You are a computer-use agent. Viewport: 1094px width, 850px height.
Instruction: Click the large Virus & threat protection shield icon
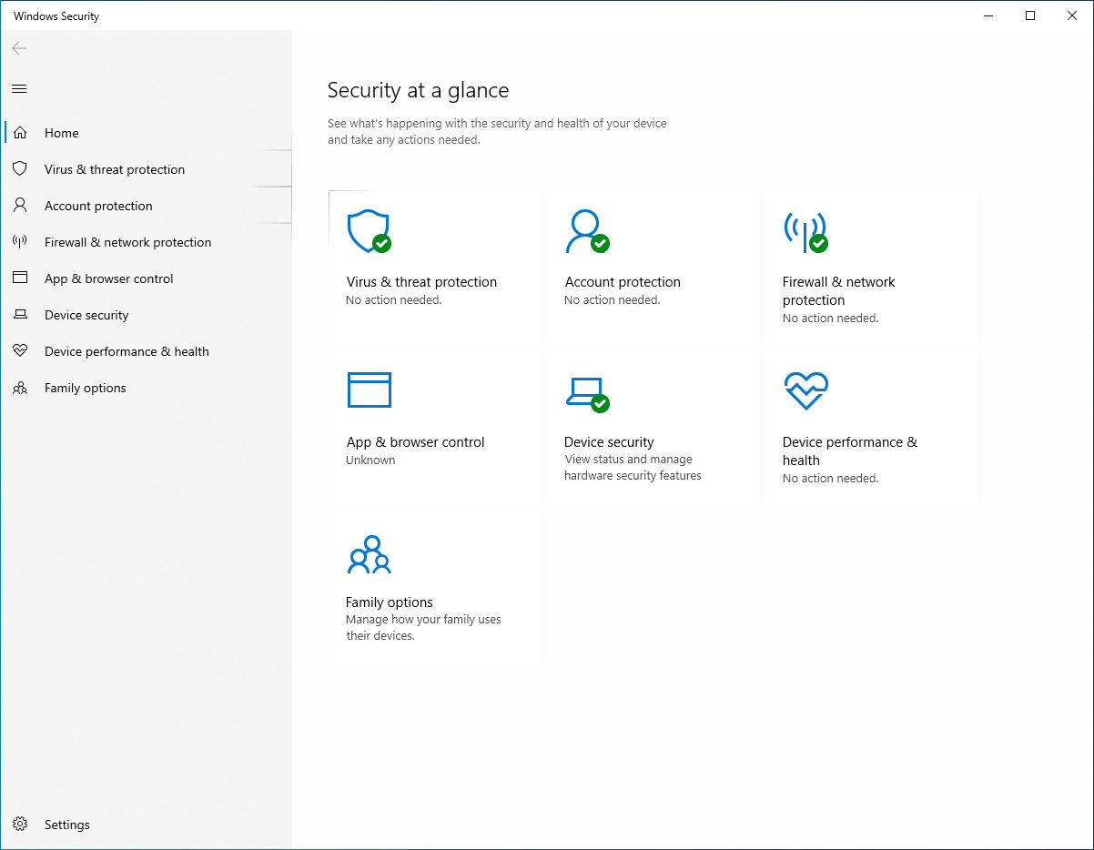[x=370, y=232]
